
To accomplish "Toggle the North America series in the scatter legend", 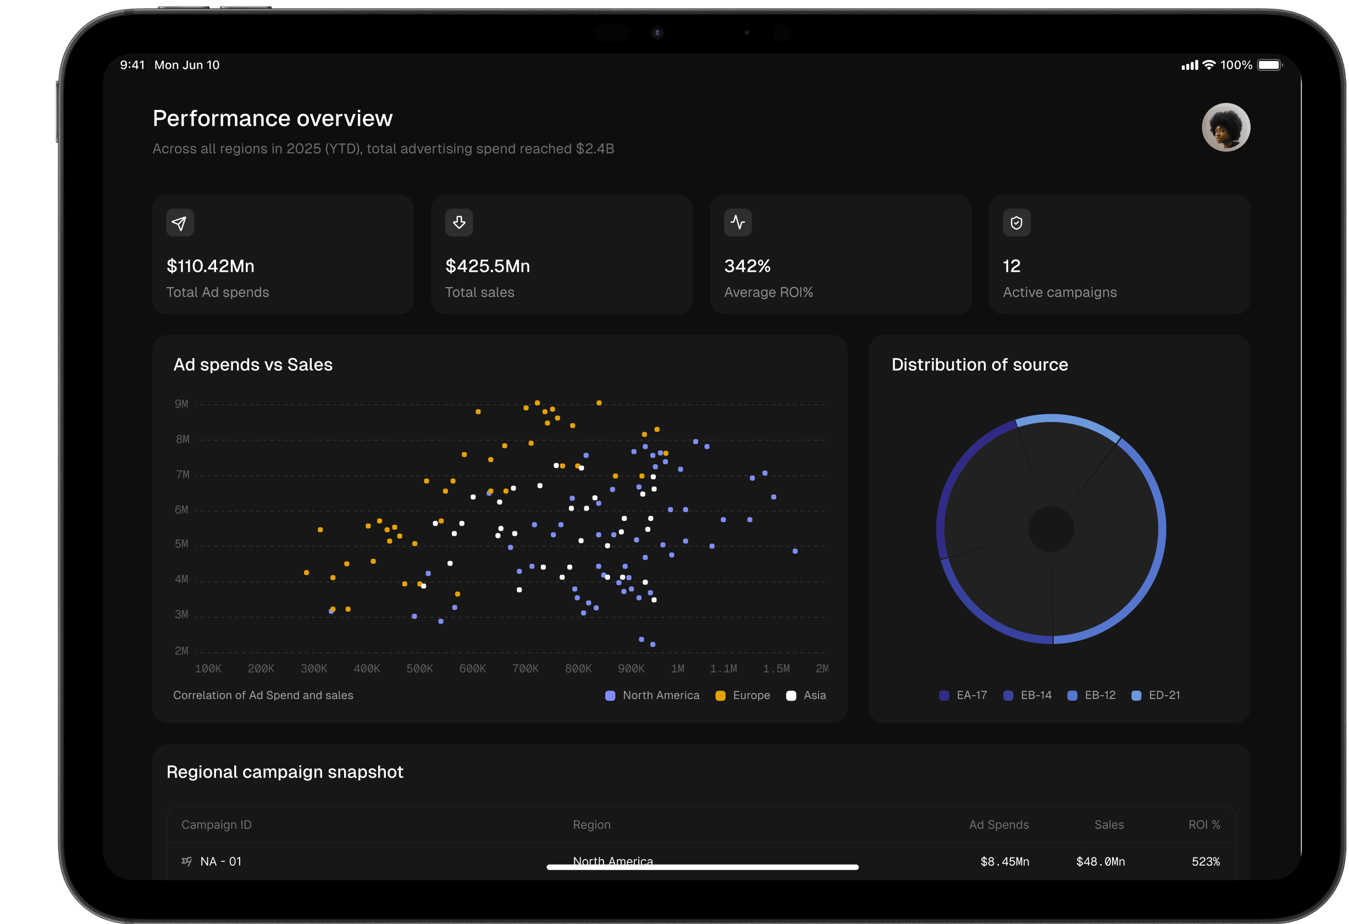I will point(652,695).
